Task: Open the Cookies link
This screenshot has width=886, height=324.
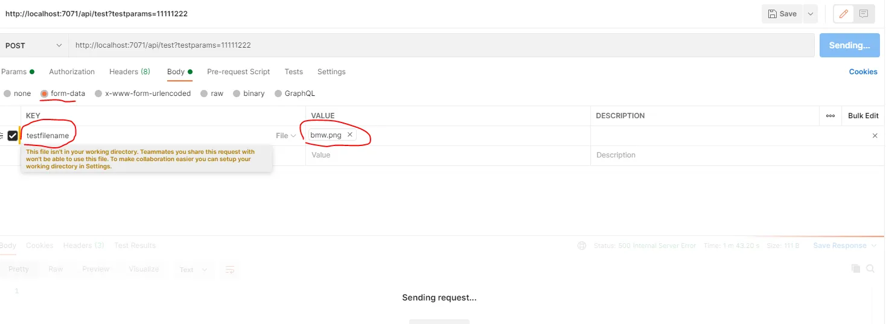Action: coord(863,72)
